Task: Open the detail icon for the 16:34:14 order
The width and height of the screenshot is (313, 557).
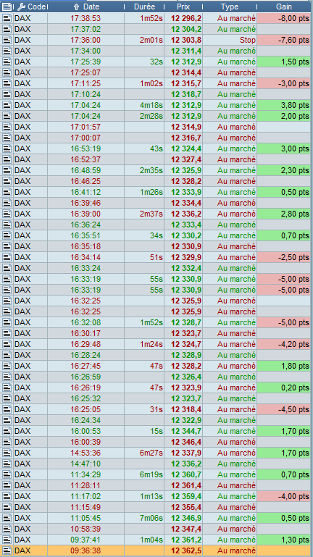Action: click(7, 257)
